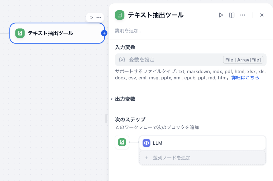The width and height of the screenshot is (273, 181).
Task: Click the green source node icon under 次のステップ
Action: 122,142
